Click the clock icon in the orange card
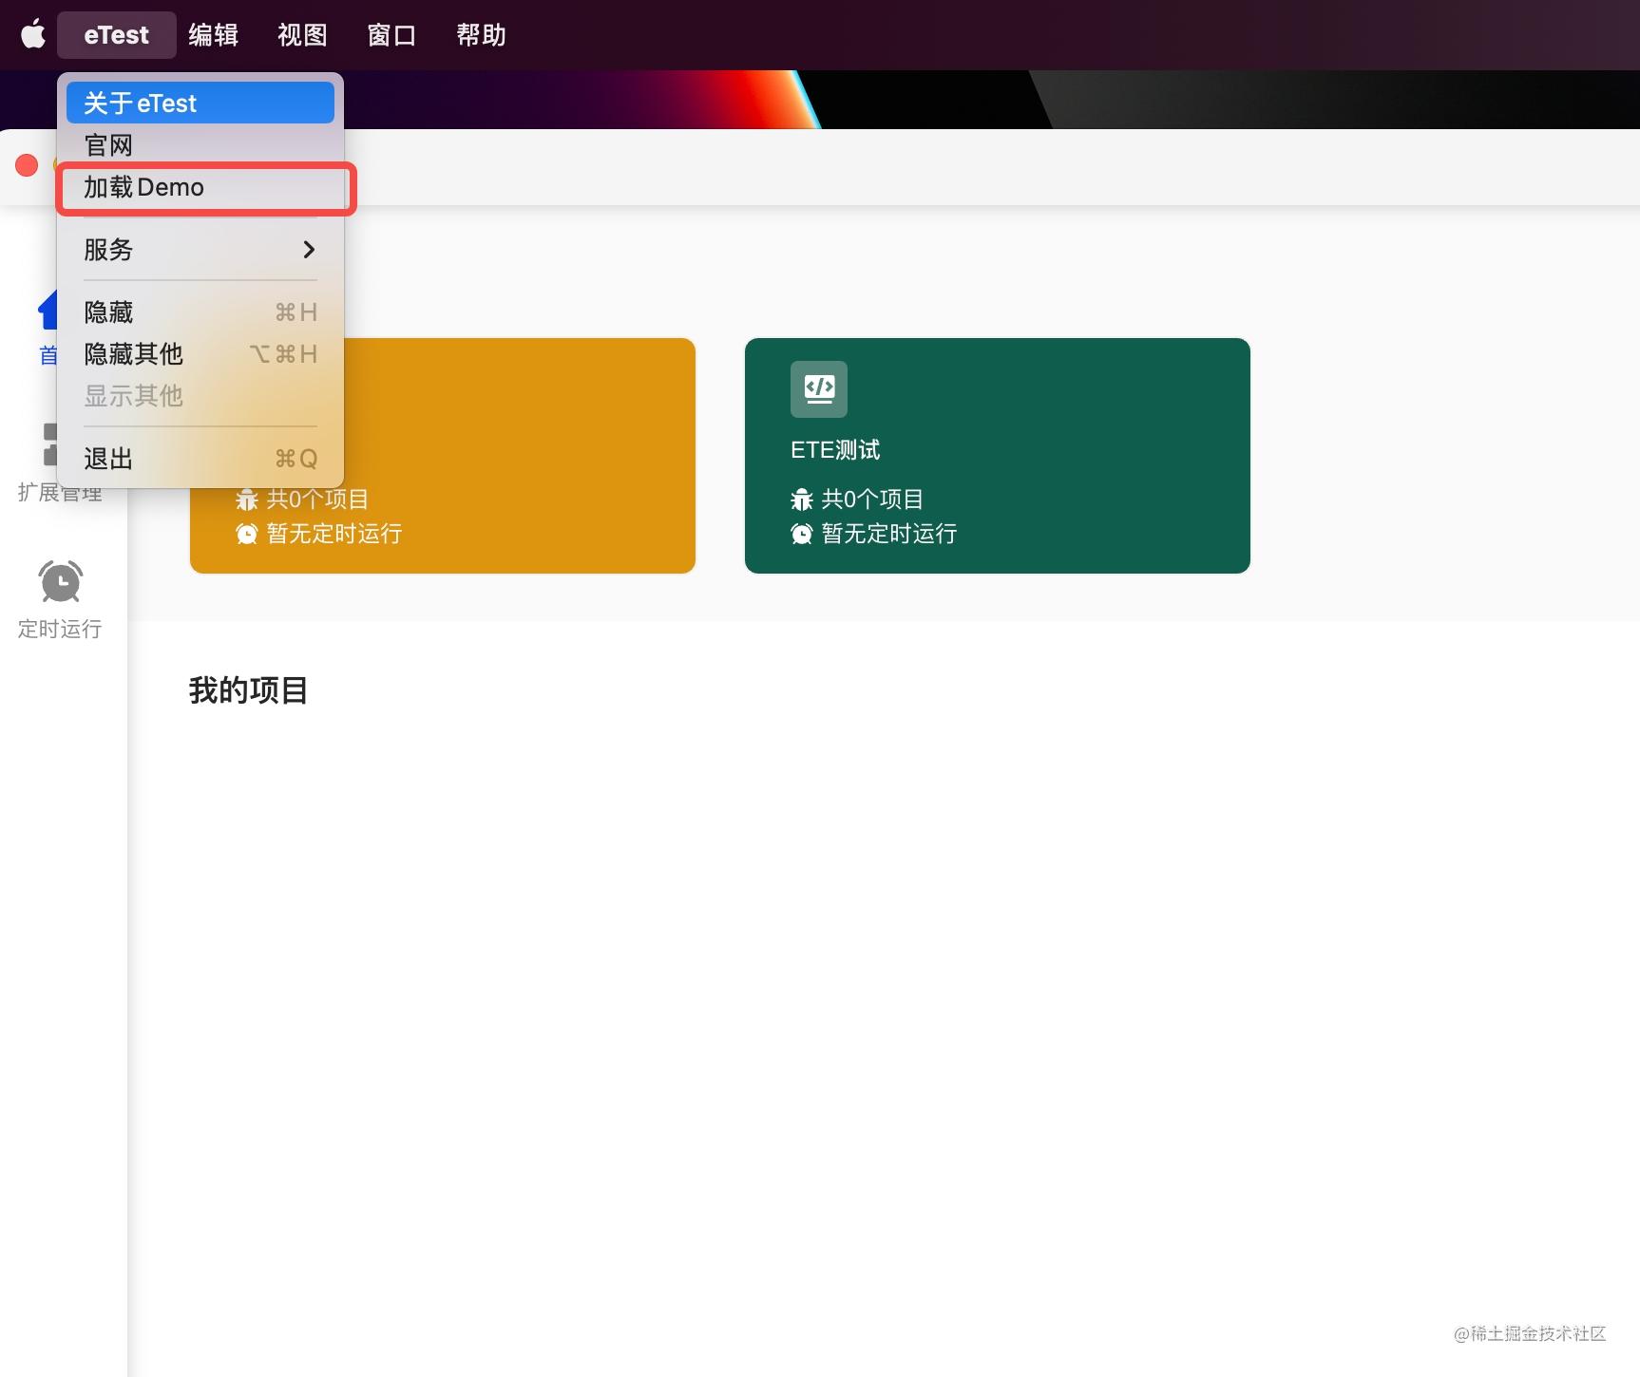The width and height of the screenshot is (1640, 1377). 247,534
